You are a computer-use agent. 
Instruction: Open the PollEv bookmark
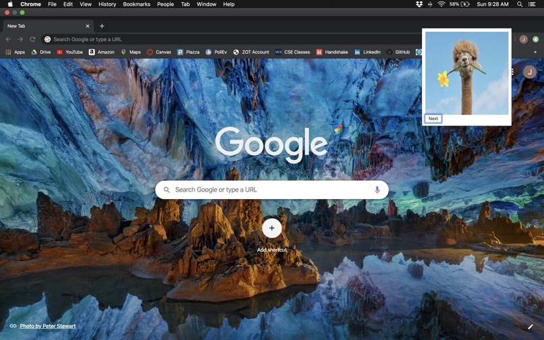tap(216, 52)
